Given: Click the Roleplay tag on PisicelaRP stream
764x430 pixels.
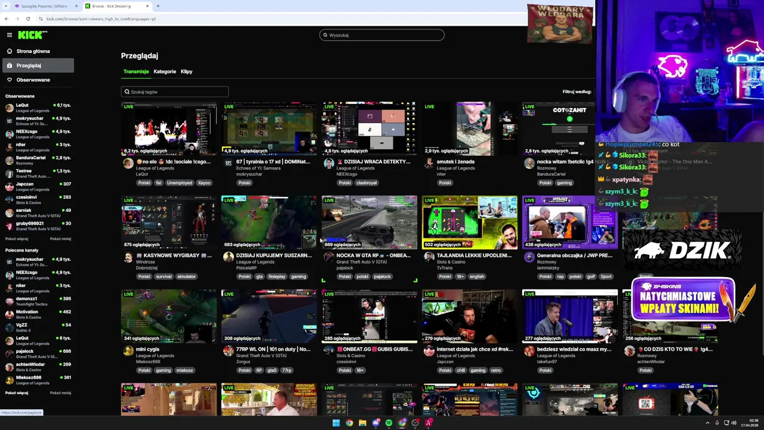Looking at the screenshot, I should (x=277, y=277).
